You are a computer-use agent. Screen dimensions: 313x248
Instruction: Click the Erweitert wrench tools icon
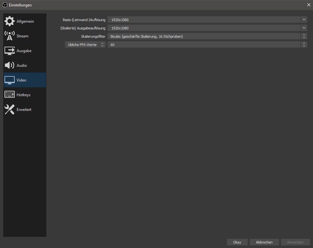coord(10,110)
